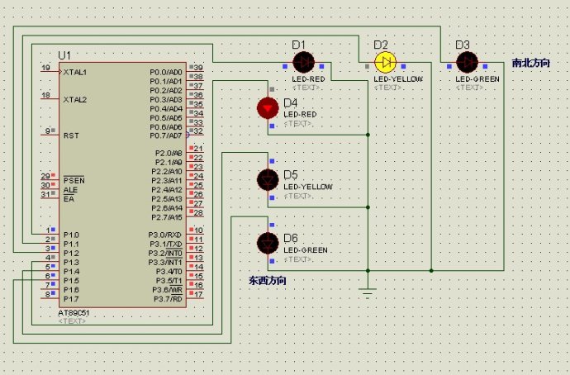Click the LED-GREEN value label under D3

(x=477, y=79)
